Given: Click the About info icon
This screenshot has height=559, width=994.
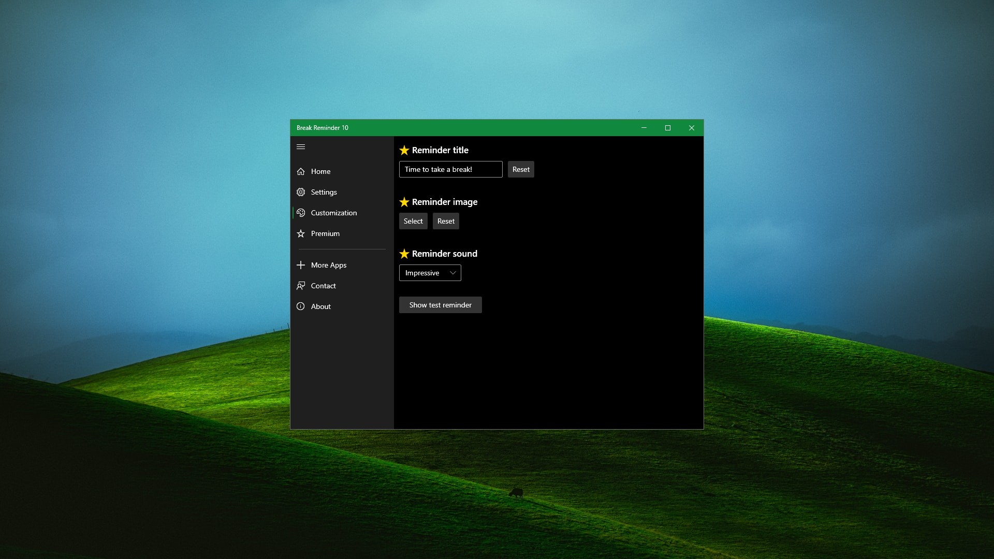Looking at the screenshot, I should coord(301,306).
